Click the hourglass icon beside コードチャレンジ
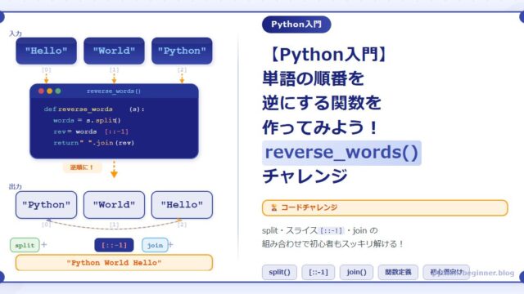The image size is (524, 294). [274, 207]
